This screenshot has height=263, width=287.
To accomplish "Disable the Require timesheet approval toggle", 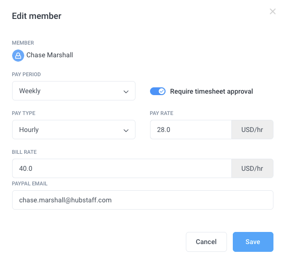I will (158, 91).
